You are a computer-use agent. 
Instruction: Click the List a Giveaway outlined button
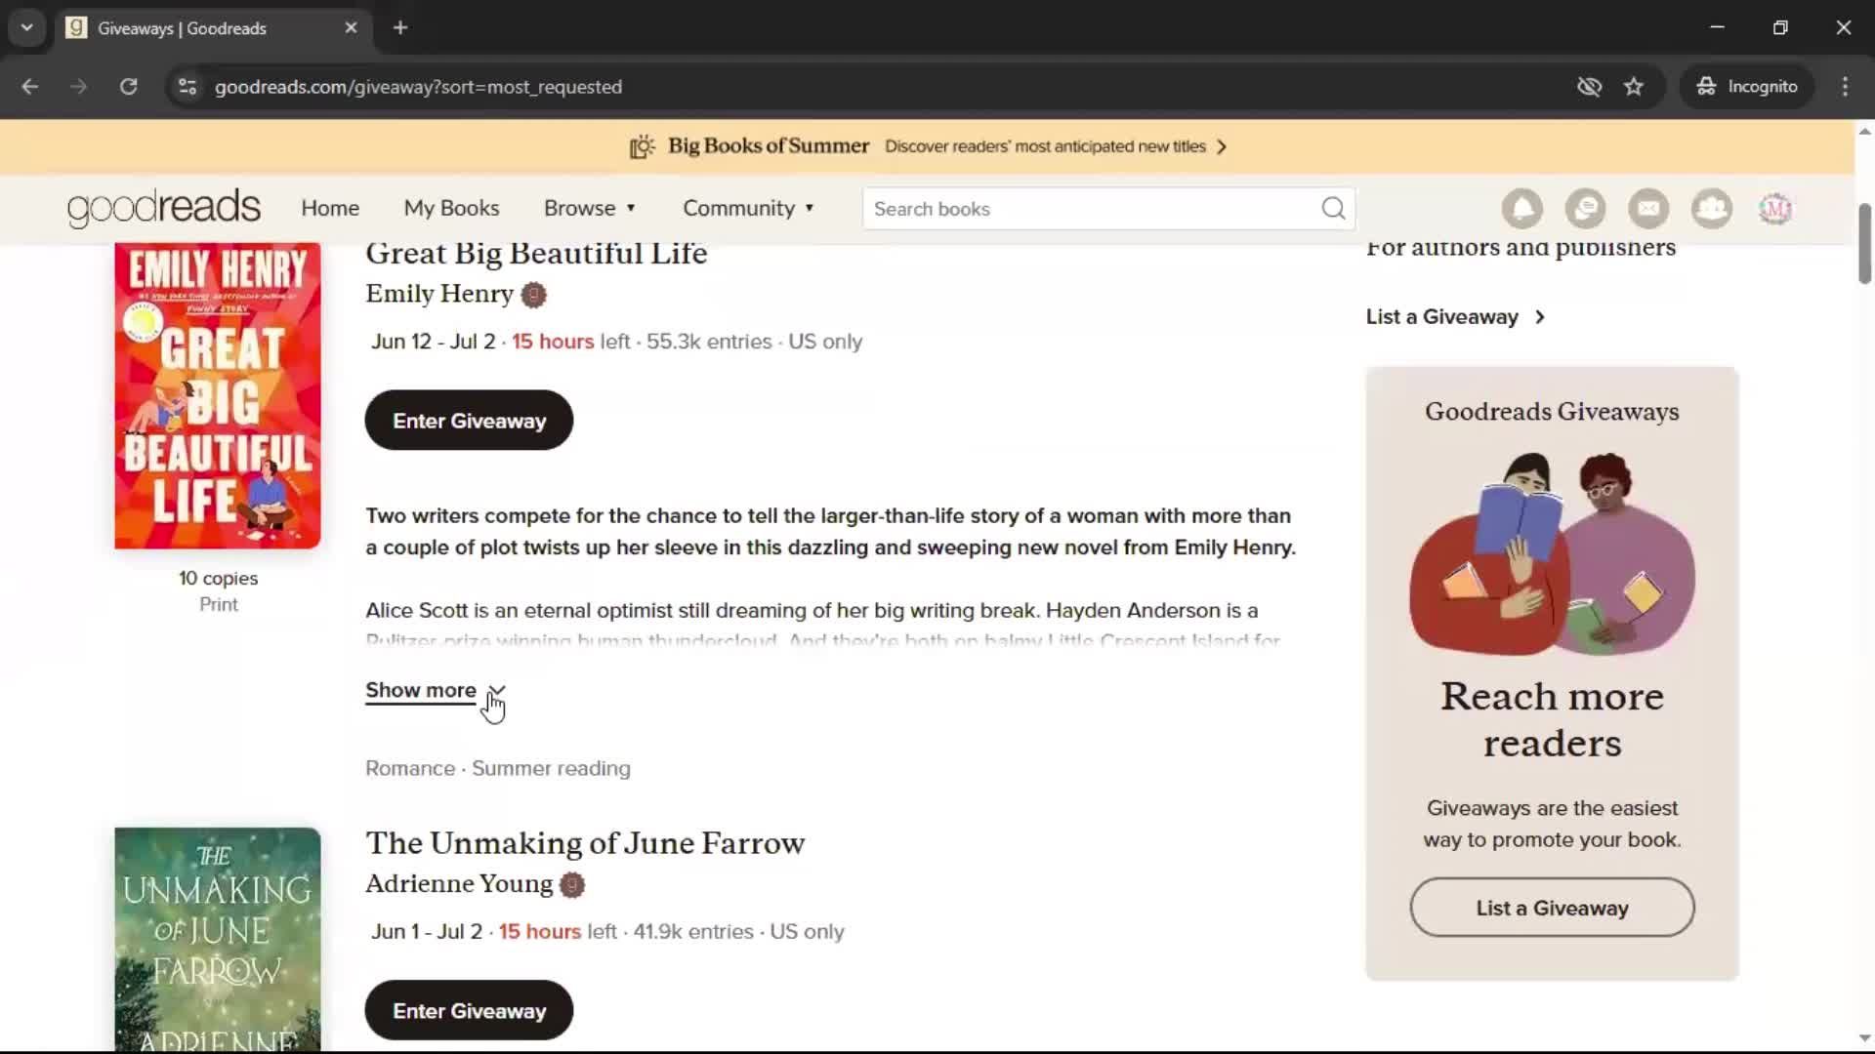[x=1552, y=909]
